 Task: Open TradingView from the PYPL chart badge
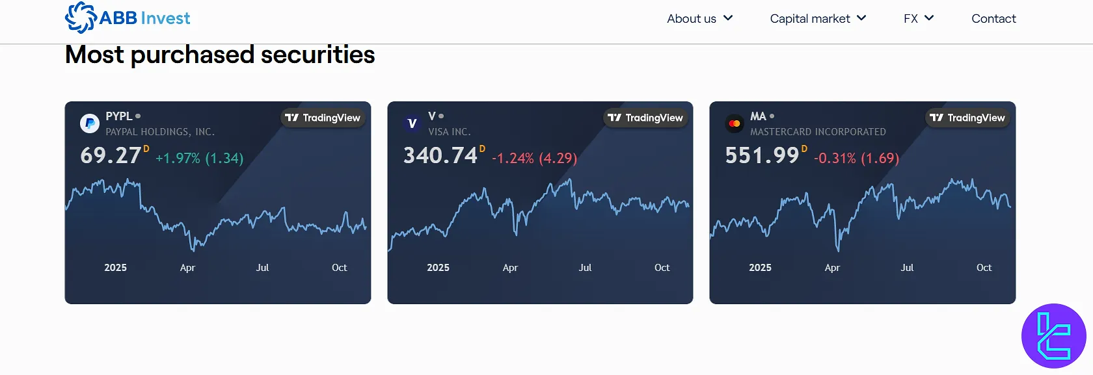click(323, 118)
